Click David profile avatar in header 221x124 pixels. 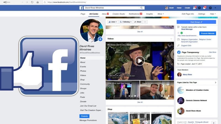point(167,8)
